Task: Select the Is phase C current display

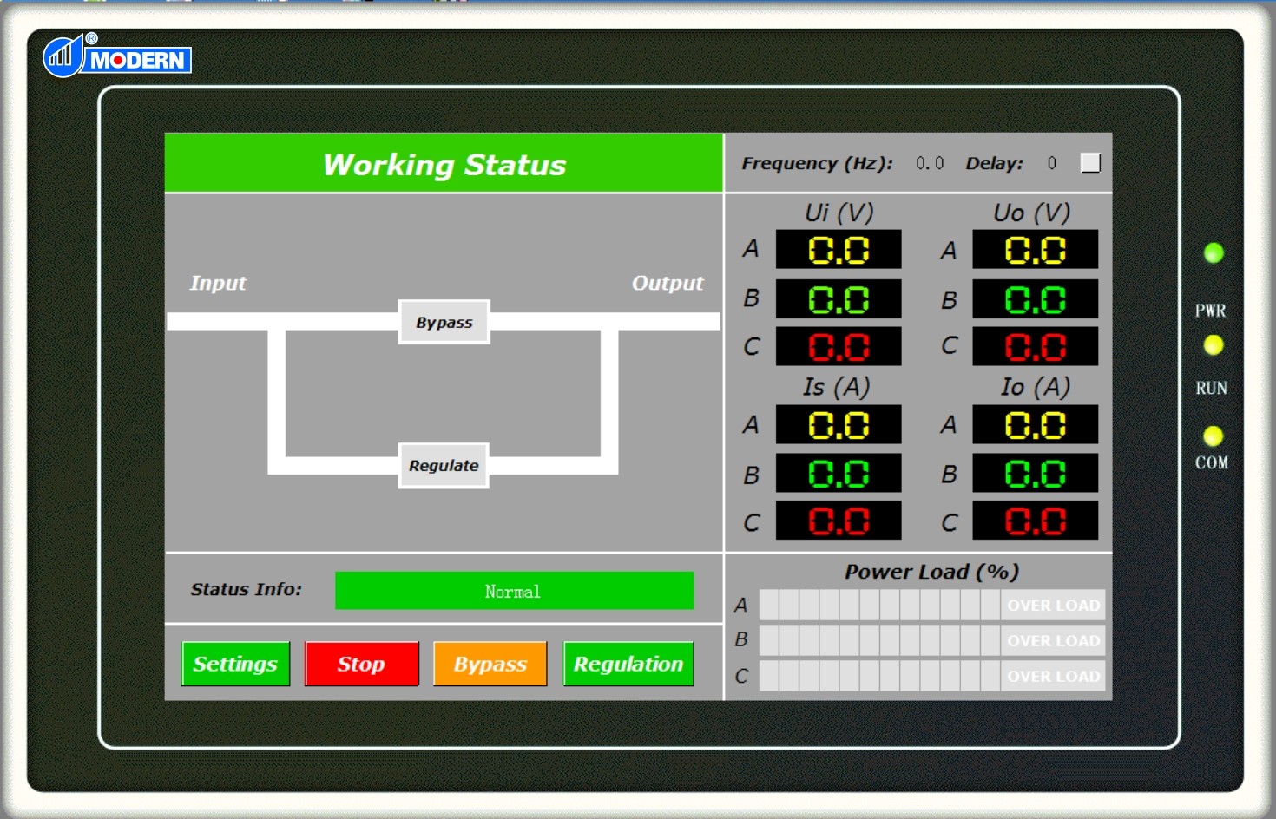Action: pos(839,521)
